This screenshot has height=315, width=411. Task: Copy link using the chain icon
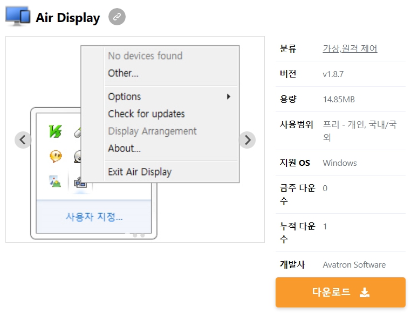coord(117,17)
